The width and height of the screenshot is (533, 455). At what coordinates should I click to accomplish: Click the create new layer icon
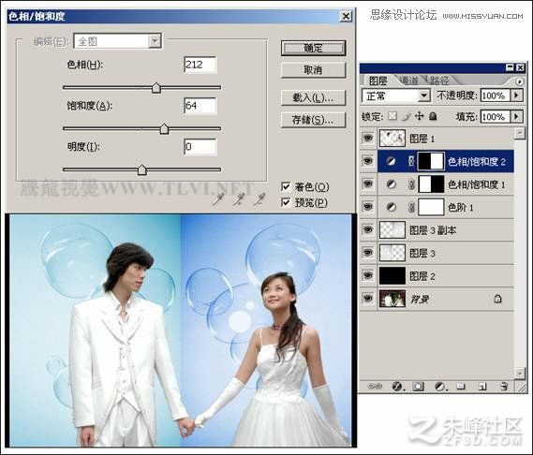[x=482, y=387]
